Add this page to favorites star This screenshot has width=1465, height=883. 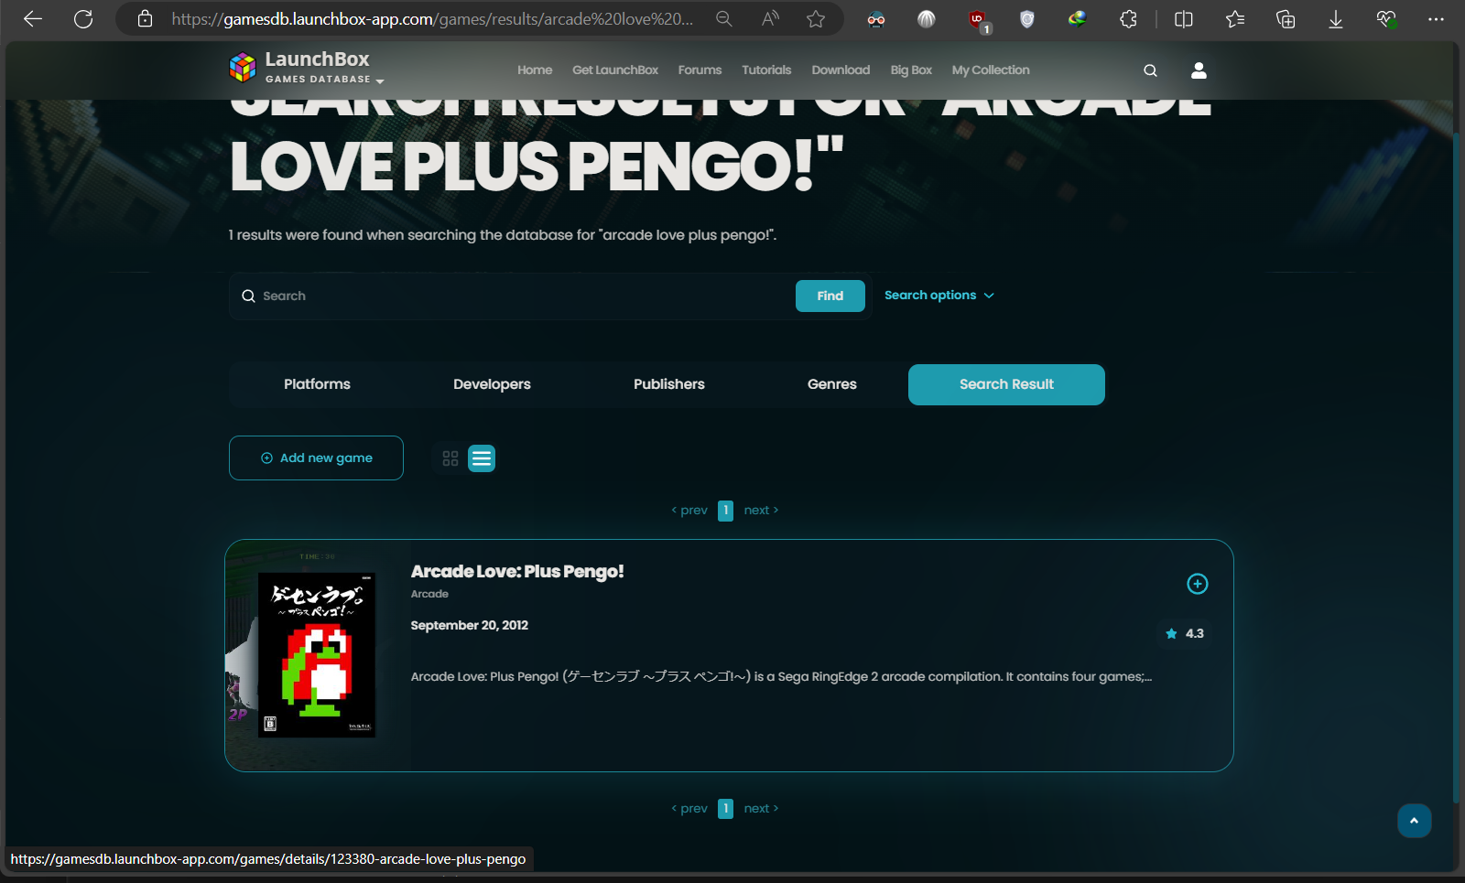pos(816,19)
